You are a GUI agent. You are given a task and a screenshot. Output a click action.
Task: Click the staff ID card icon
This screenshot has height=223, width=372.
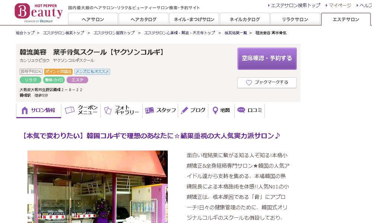[150, 110]
